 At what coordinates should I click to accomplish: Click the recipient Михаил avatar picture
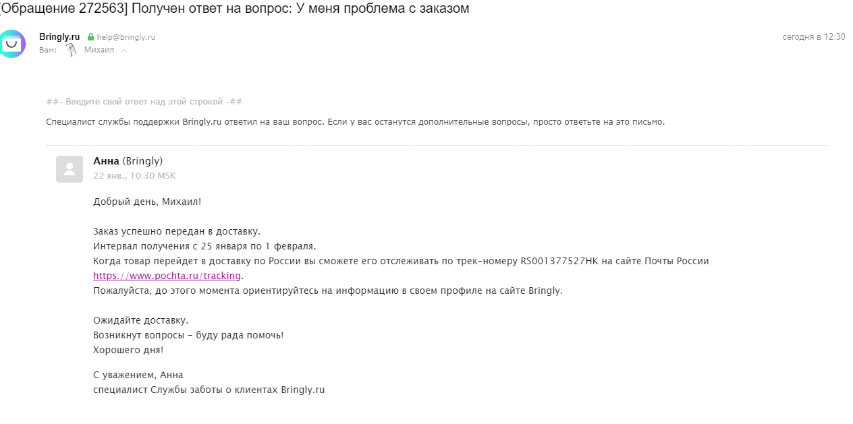tap(72, 51)
